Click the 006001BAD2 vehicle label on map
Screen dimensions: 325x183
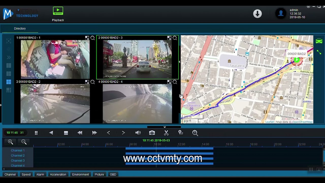[297, 54]
